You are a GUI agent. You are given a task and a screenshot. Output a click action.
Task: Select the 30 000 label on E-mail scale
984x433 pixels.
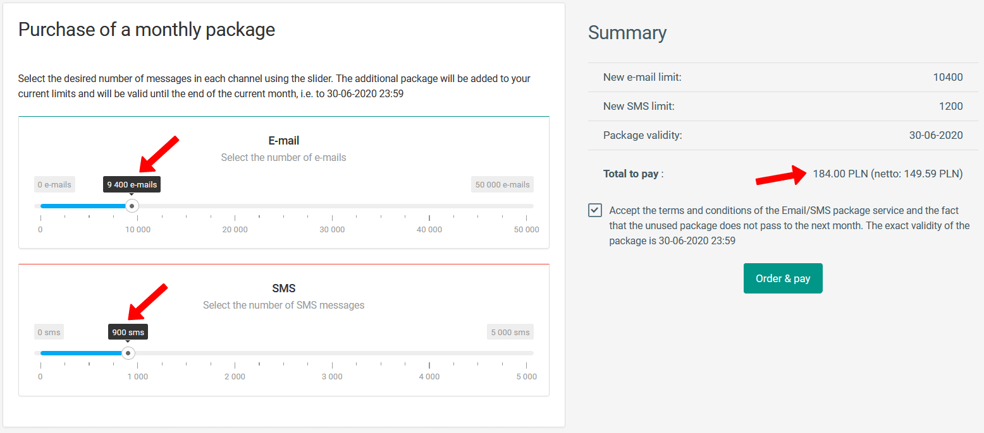pos(332,230)
